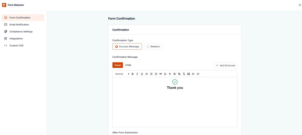Screen dimensions: 302x135
Task: Open Form Confirmation settings in sidebar
Action: coord(23,18)
